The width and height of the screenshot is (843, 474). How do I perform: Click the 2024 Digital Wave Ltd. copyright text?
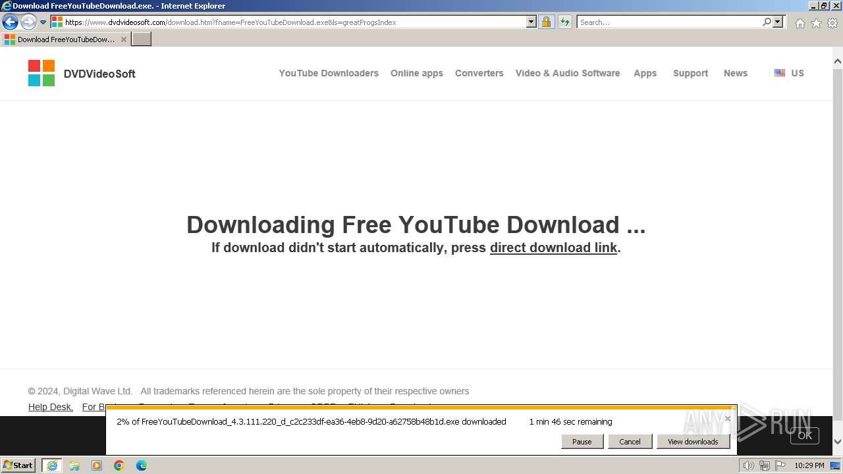tap(80, 391)
